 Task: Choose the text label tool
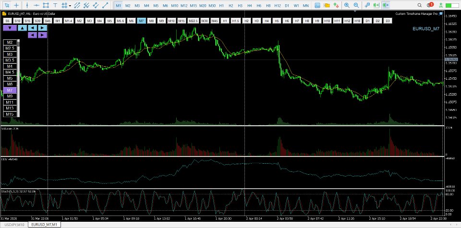(x=55, y=5)
